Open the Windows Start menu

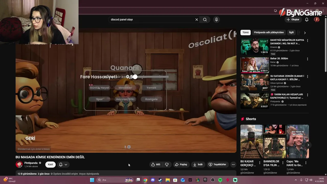[92, 180]
